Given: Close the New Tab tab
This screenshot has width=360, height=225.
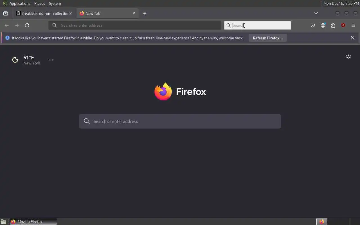Looking at the screenshot, I should (x=134, y=13).
